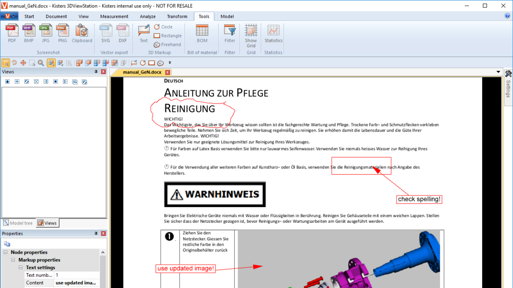Click the magnifier zoom tool
Screen dimensions: 513x288
(41, 63)
